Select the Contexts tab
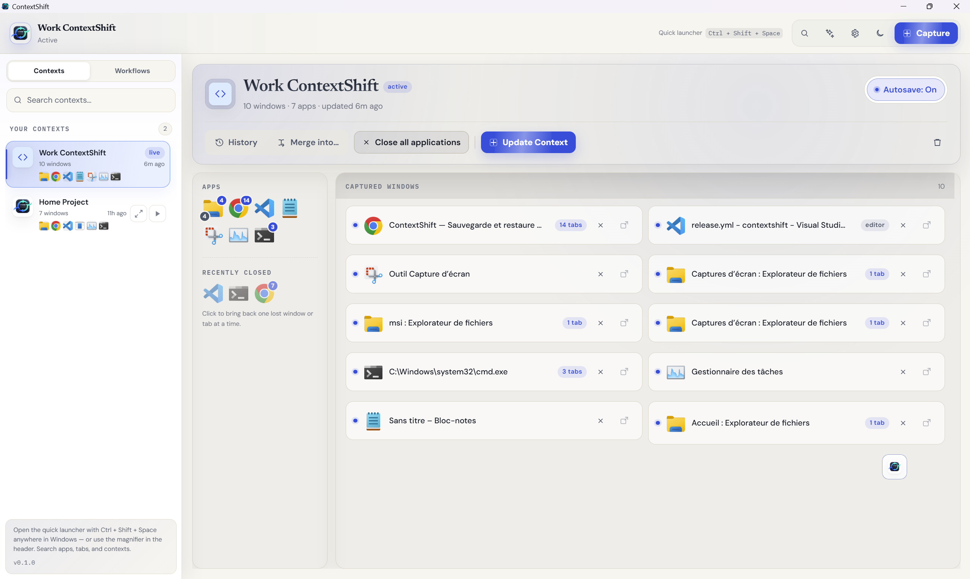Viewport: 970px width, 579px height. point(49,70)
